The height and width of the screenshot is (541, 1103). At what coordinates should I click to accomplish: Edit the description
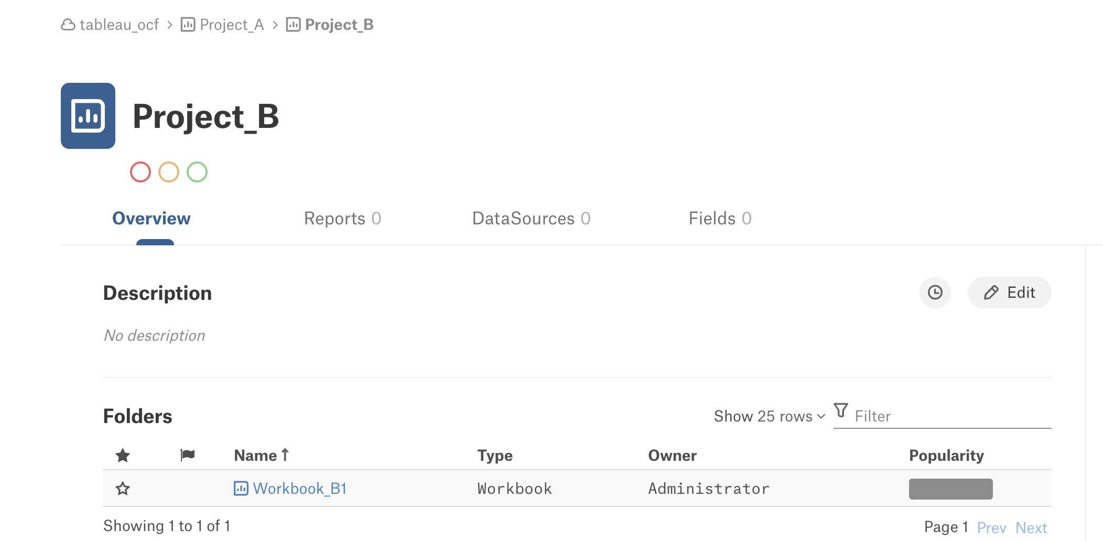click(1009, 293)
